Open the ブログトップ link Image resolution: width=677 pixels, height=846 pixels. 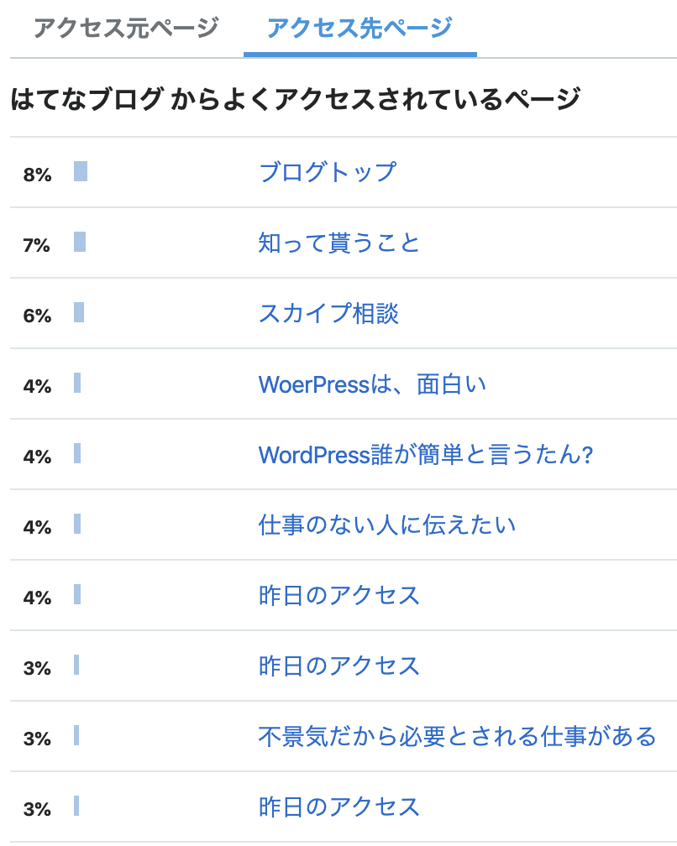pyautogui.click(x=328, y=172)
